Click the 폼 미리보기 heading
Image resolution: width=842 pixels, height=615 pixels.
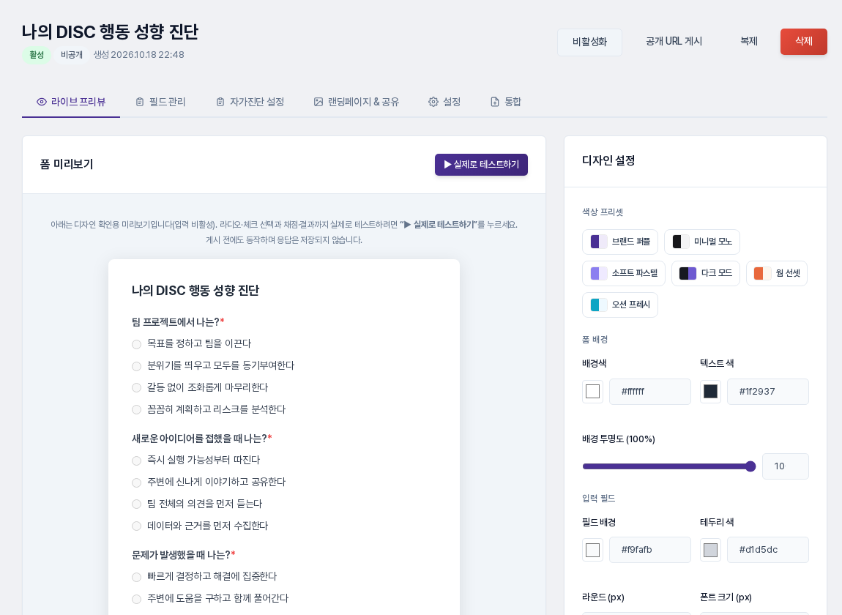tap(67, 164)
